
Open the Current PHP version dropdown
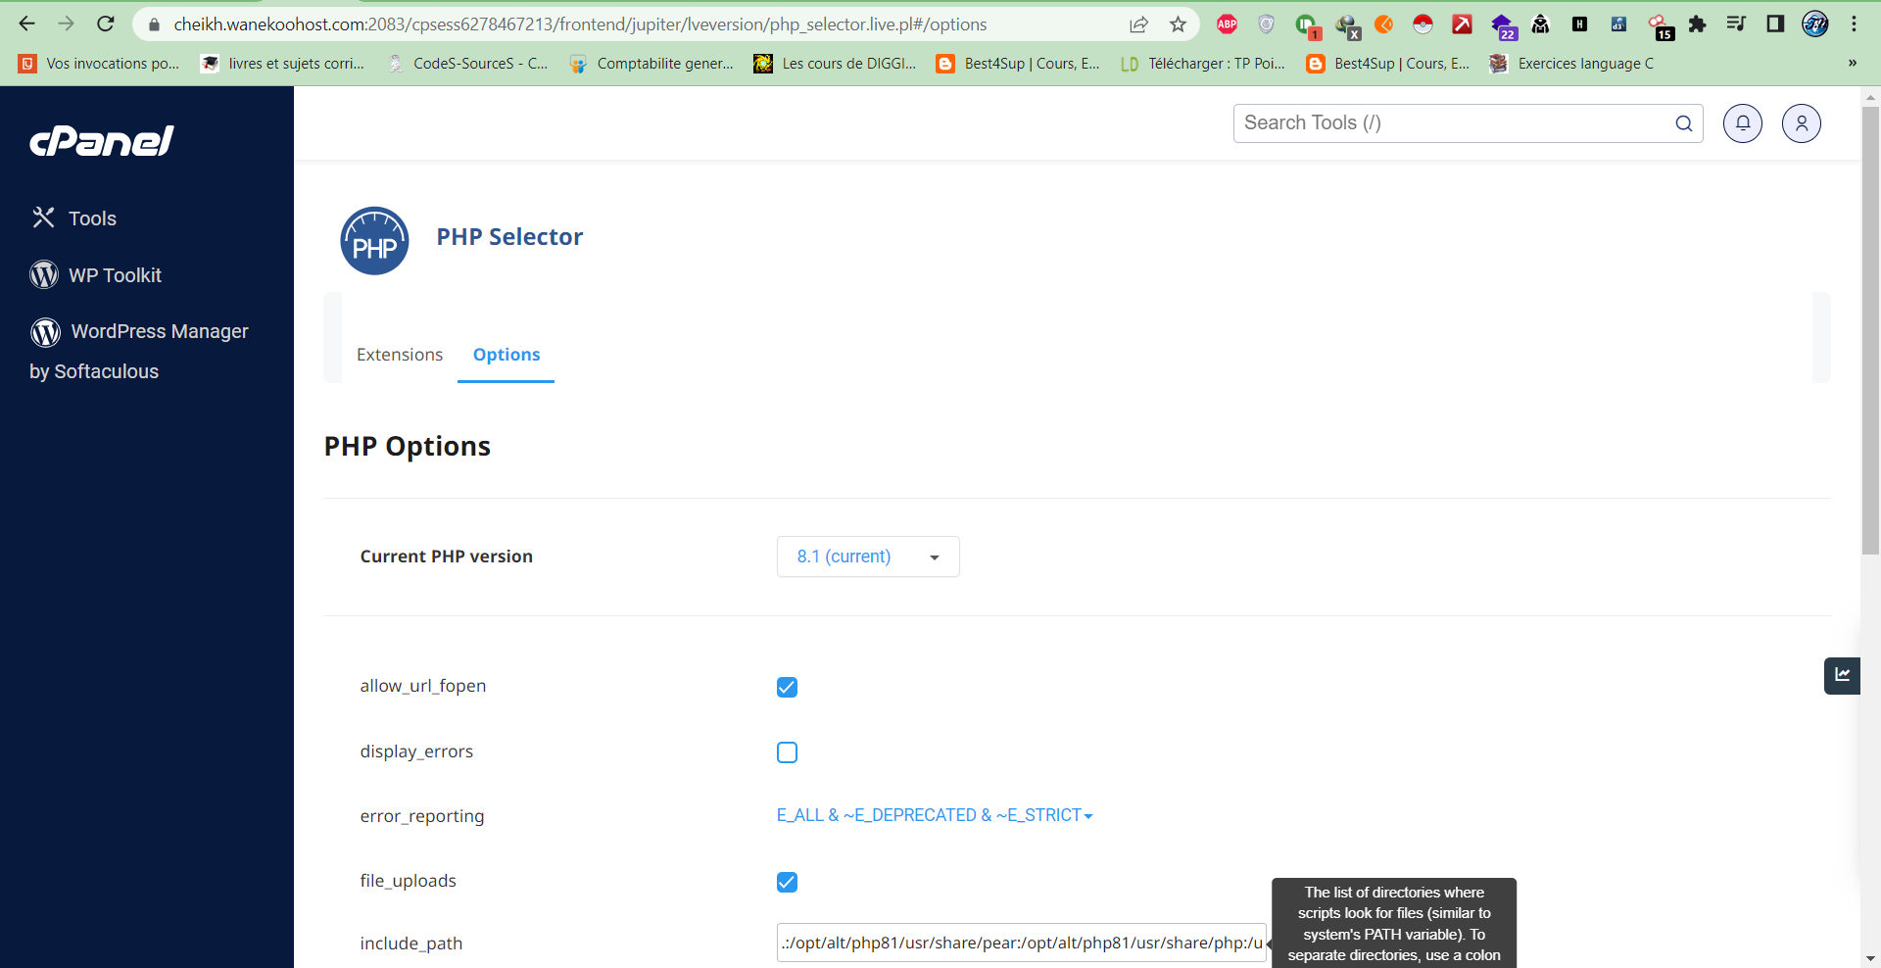pyautogui.click(x=867, y=557)
